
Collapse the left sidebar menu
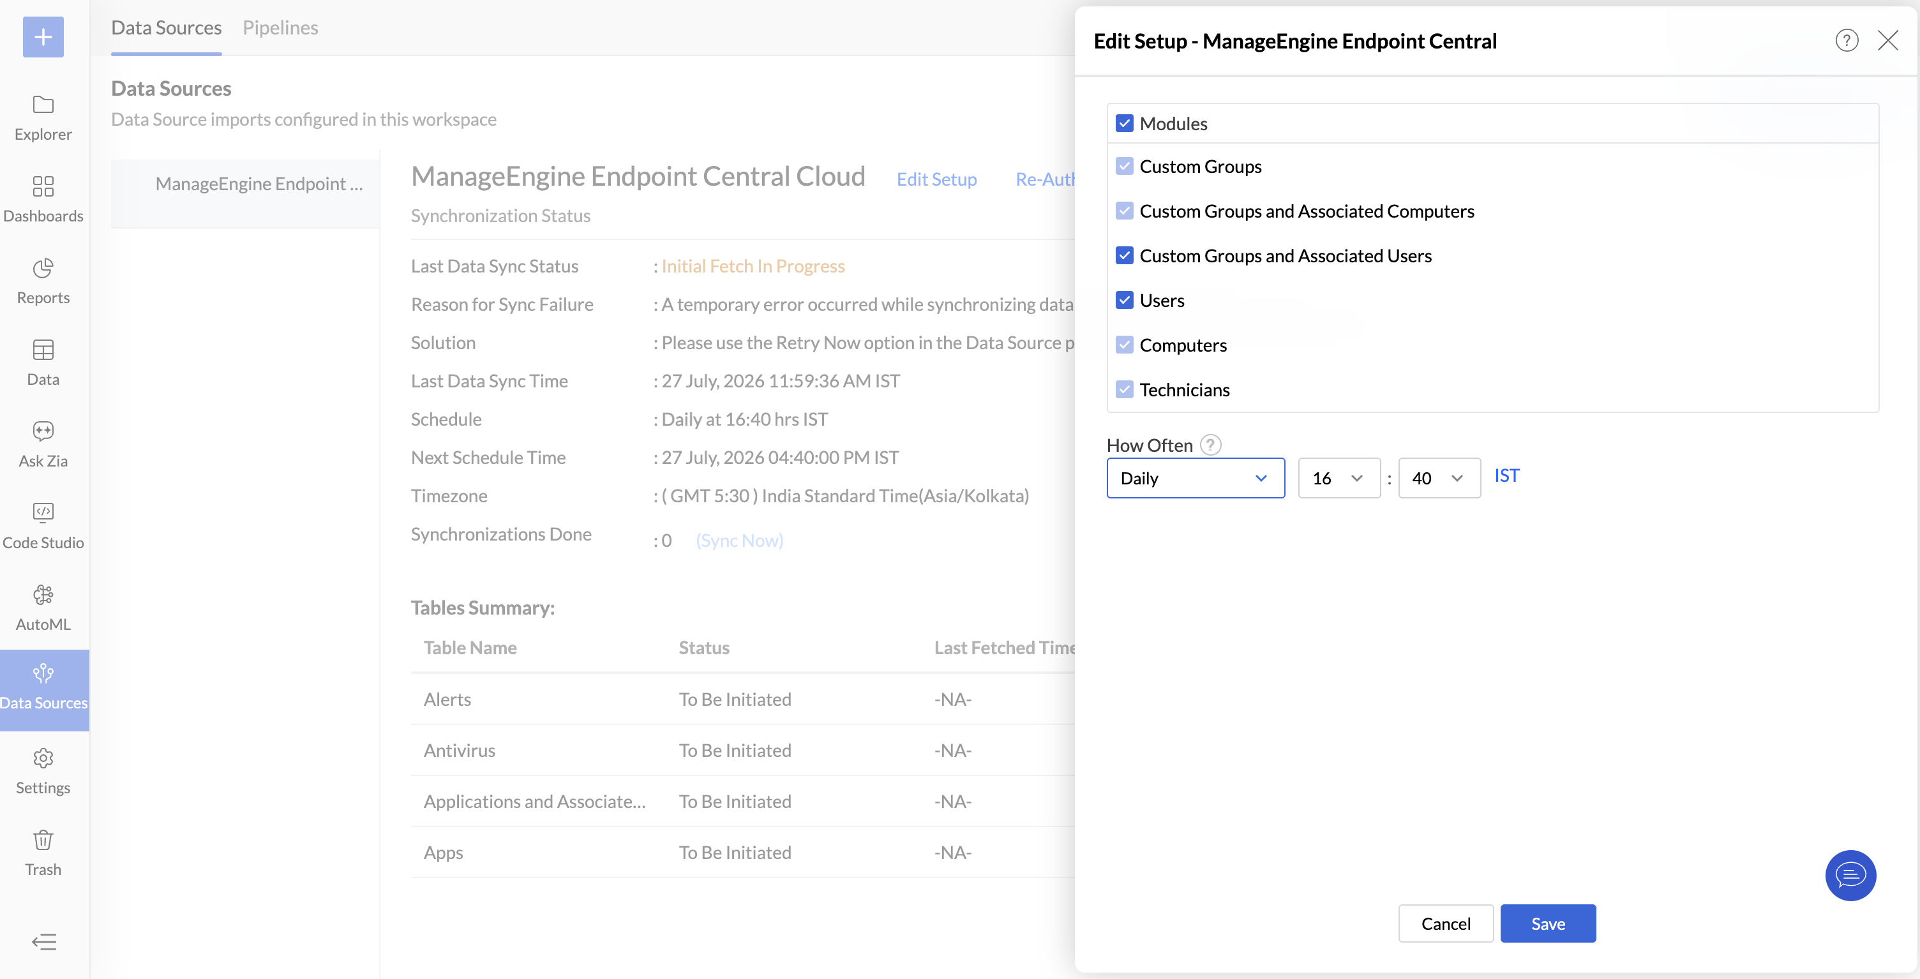[x=44, y=942]
